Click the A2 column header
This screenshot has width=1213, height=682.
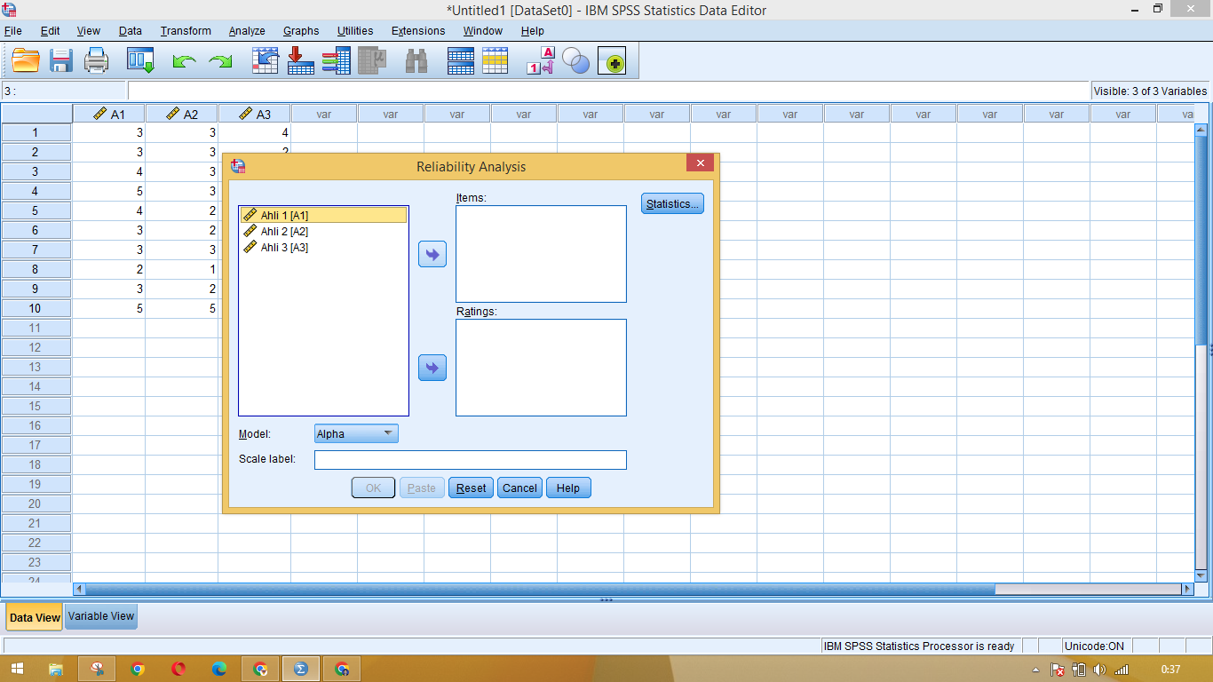[x=182, y=114]
